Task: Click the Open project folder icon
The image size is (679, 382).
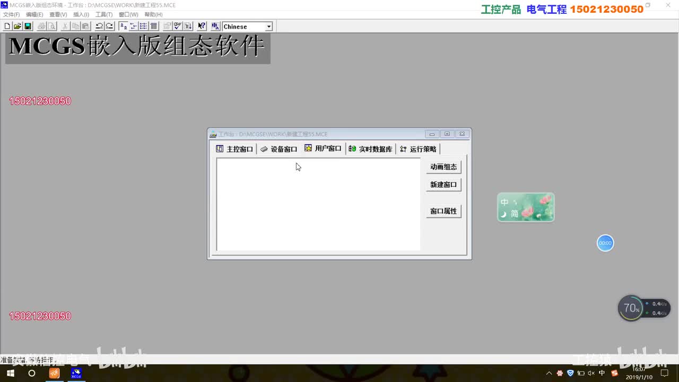Action: 18,26
